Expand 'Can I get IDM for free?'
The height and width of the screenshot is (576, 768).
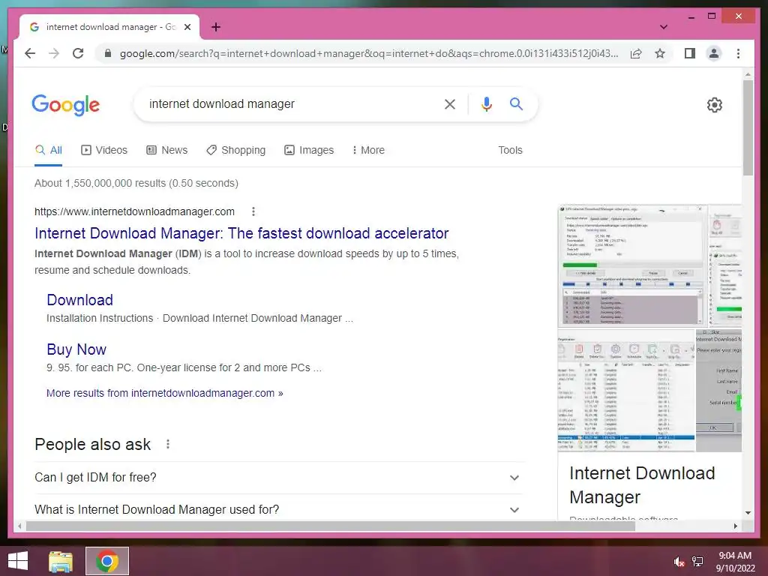pyautogui.click(x=279, y=478)
